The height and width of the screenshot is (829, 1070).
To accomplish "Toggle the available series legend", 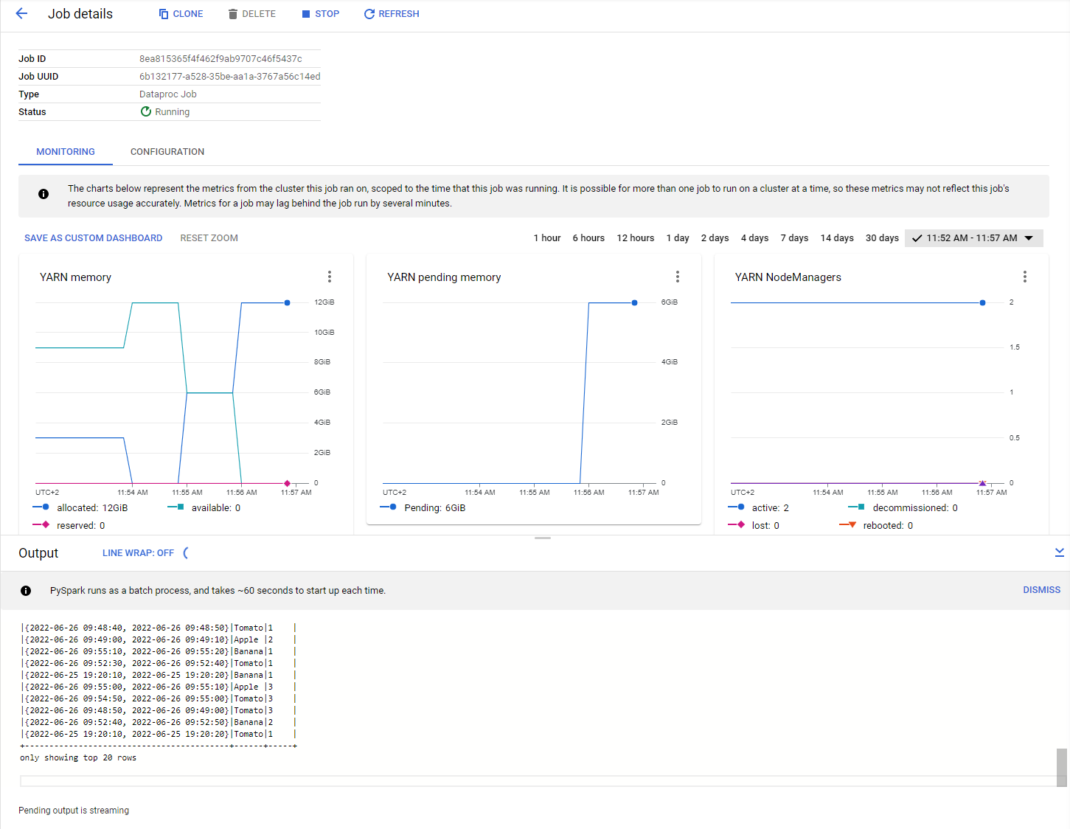I will (204, 507).
